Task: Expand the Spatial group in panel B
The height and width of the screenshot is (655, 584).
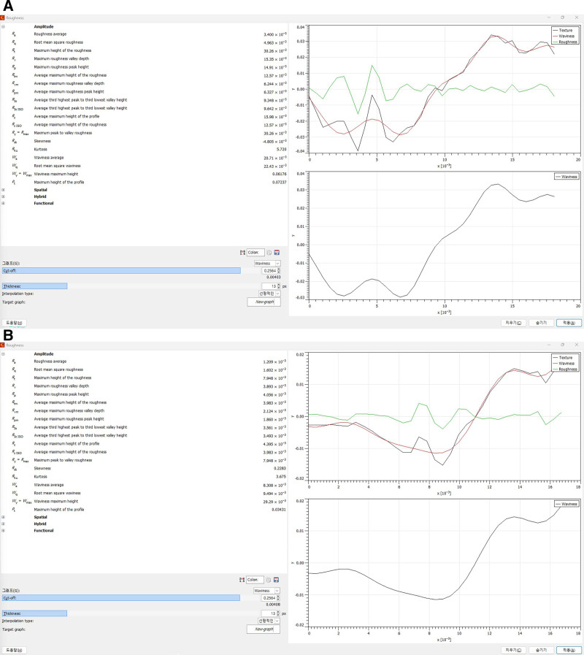Action: pyautogui.click(x=3, y=517)
